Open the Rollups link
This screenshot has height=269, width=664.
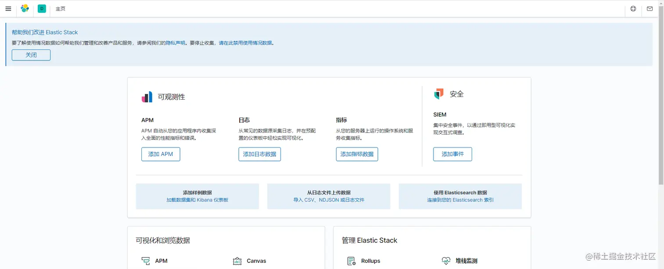[x=371, y=261]
